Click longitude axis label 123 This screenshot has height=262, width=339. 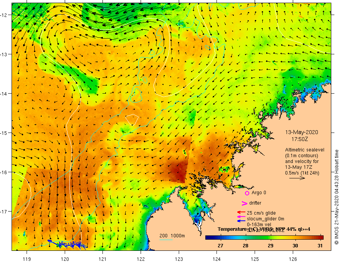[x=179, y=259]
